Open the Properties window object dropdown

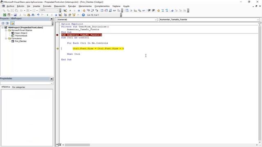coord(52,83)
